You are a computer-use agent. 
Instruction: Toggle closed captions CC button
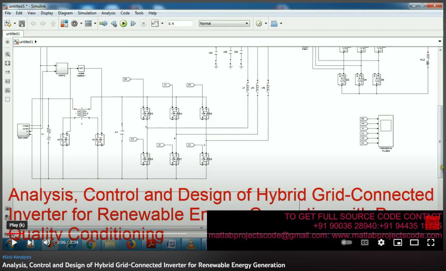pos(364,242)
